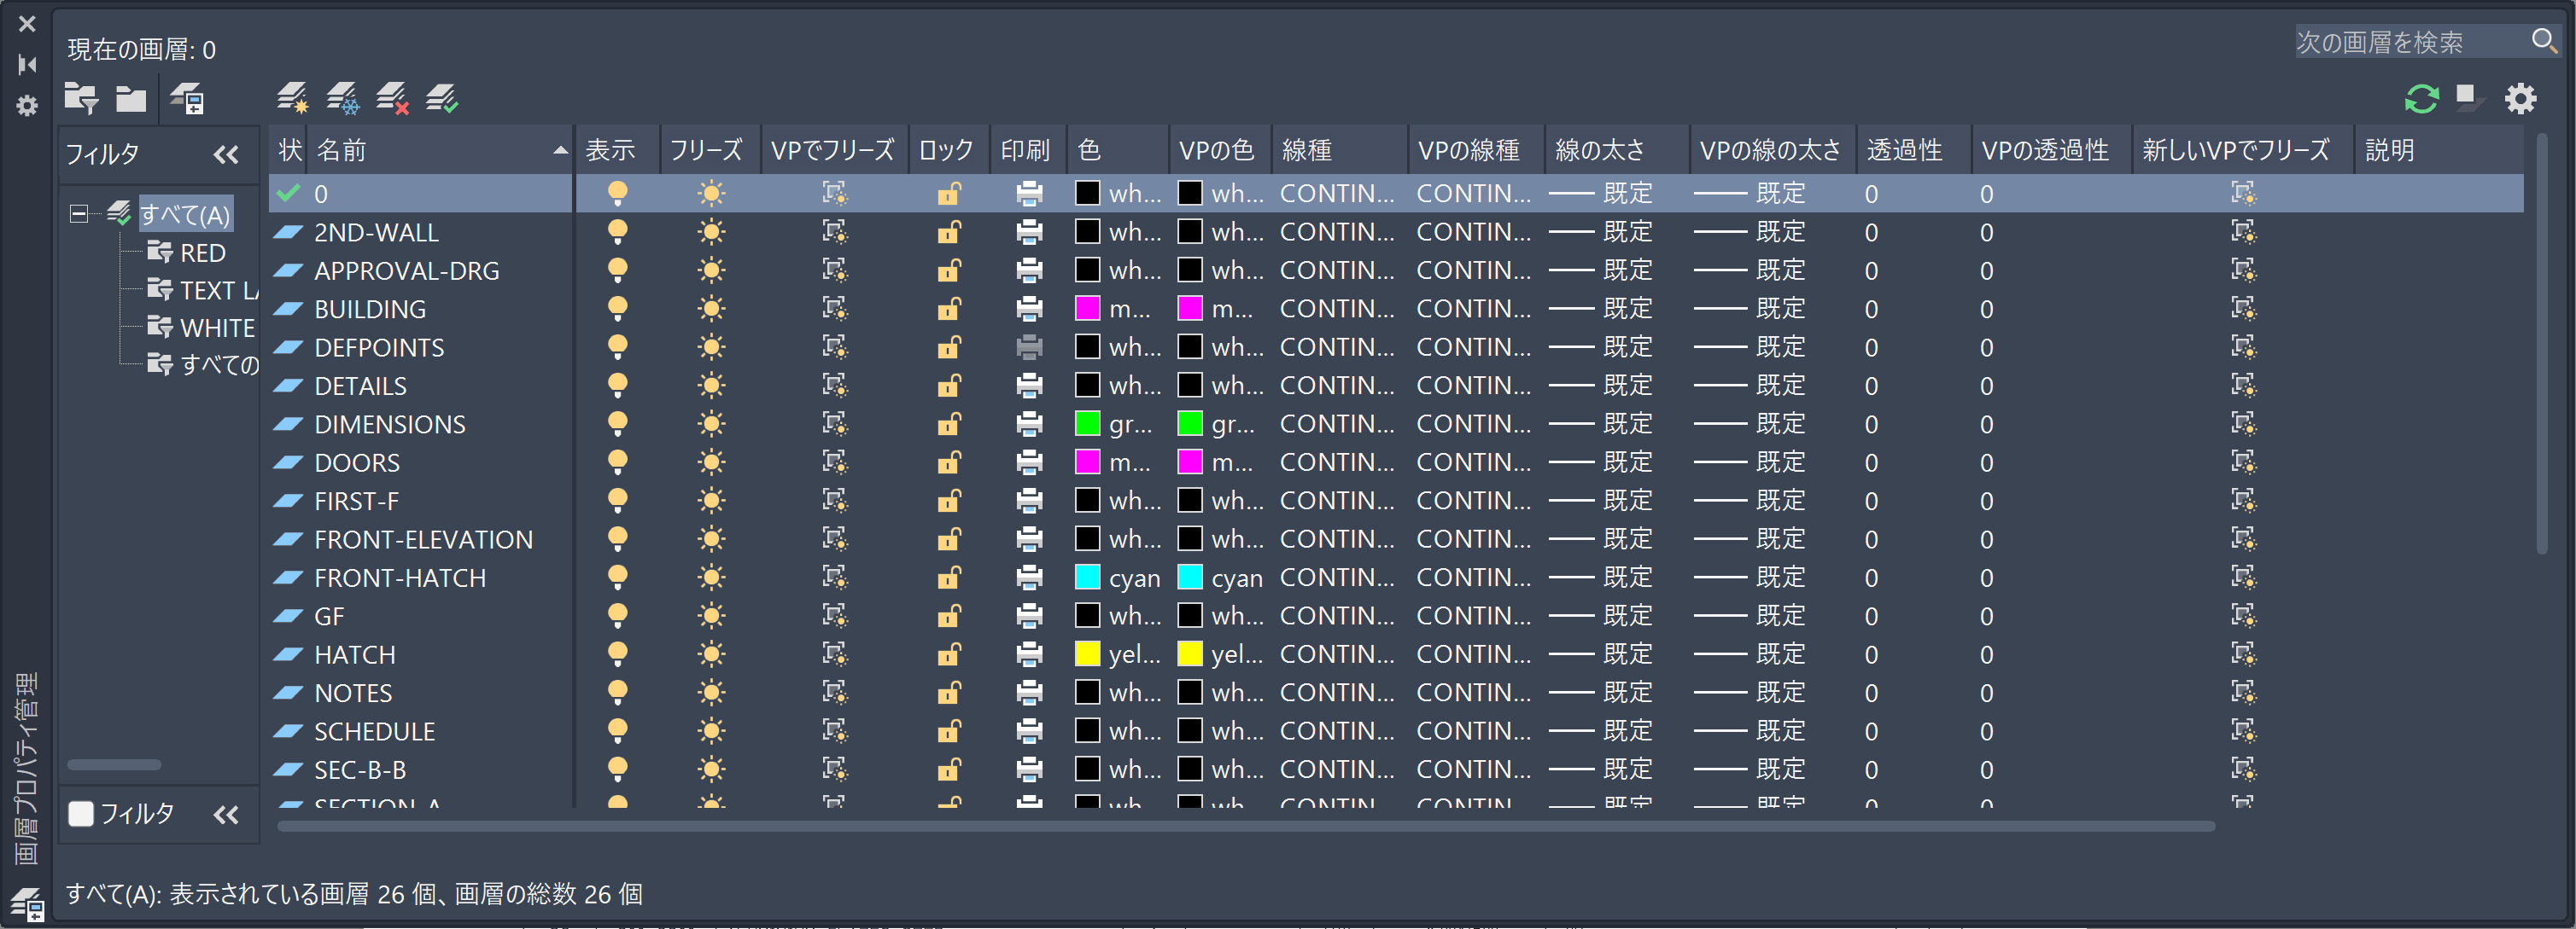Viewport: 2576px width, 929px height.
Task: Click the New Property Filter icon
Action: point(81,99)
